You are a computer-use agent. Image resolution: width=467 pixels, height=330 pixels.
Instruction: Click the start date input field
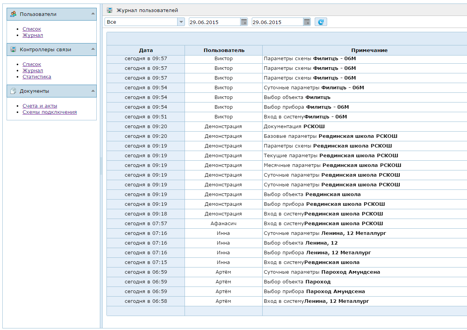click(214, 22)
